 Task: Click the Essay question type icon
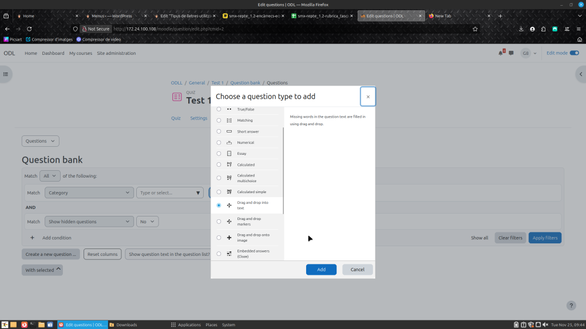[x=229, y=154]
